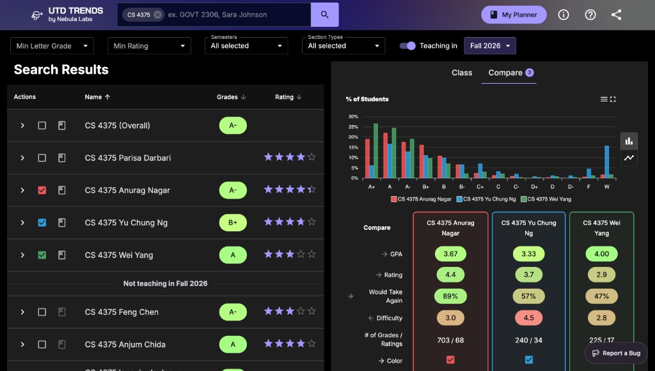Toggle the Teaching in switch

coord(407,46)
